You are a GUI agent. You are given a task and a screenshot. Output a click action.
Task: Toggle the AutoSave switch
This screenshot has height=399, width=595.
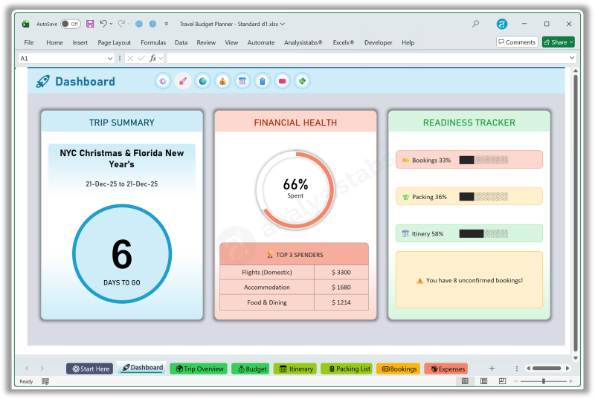point(71,24)
